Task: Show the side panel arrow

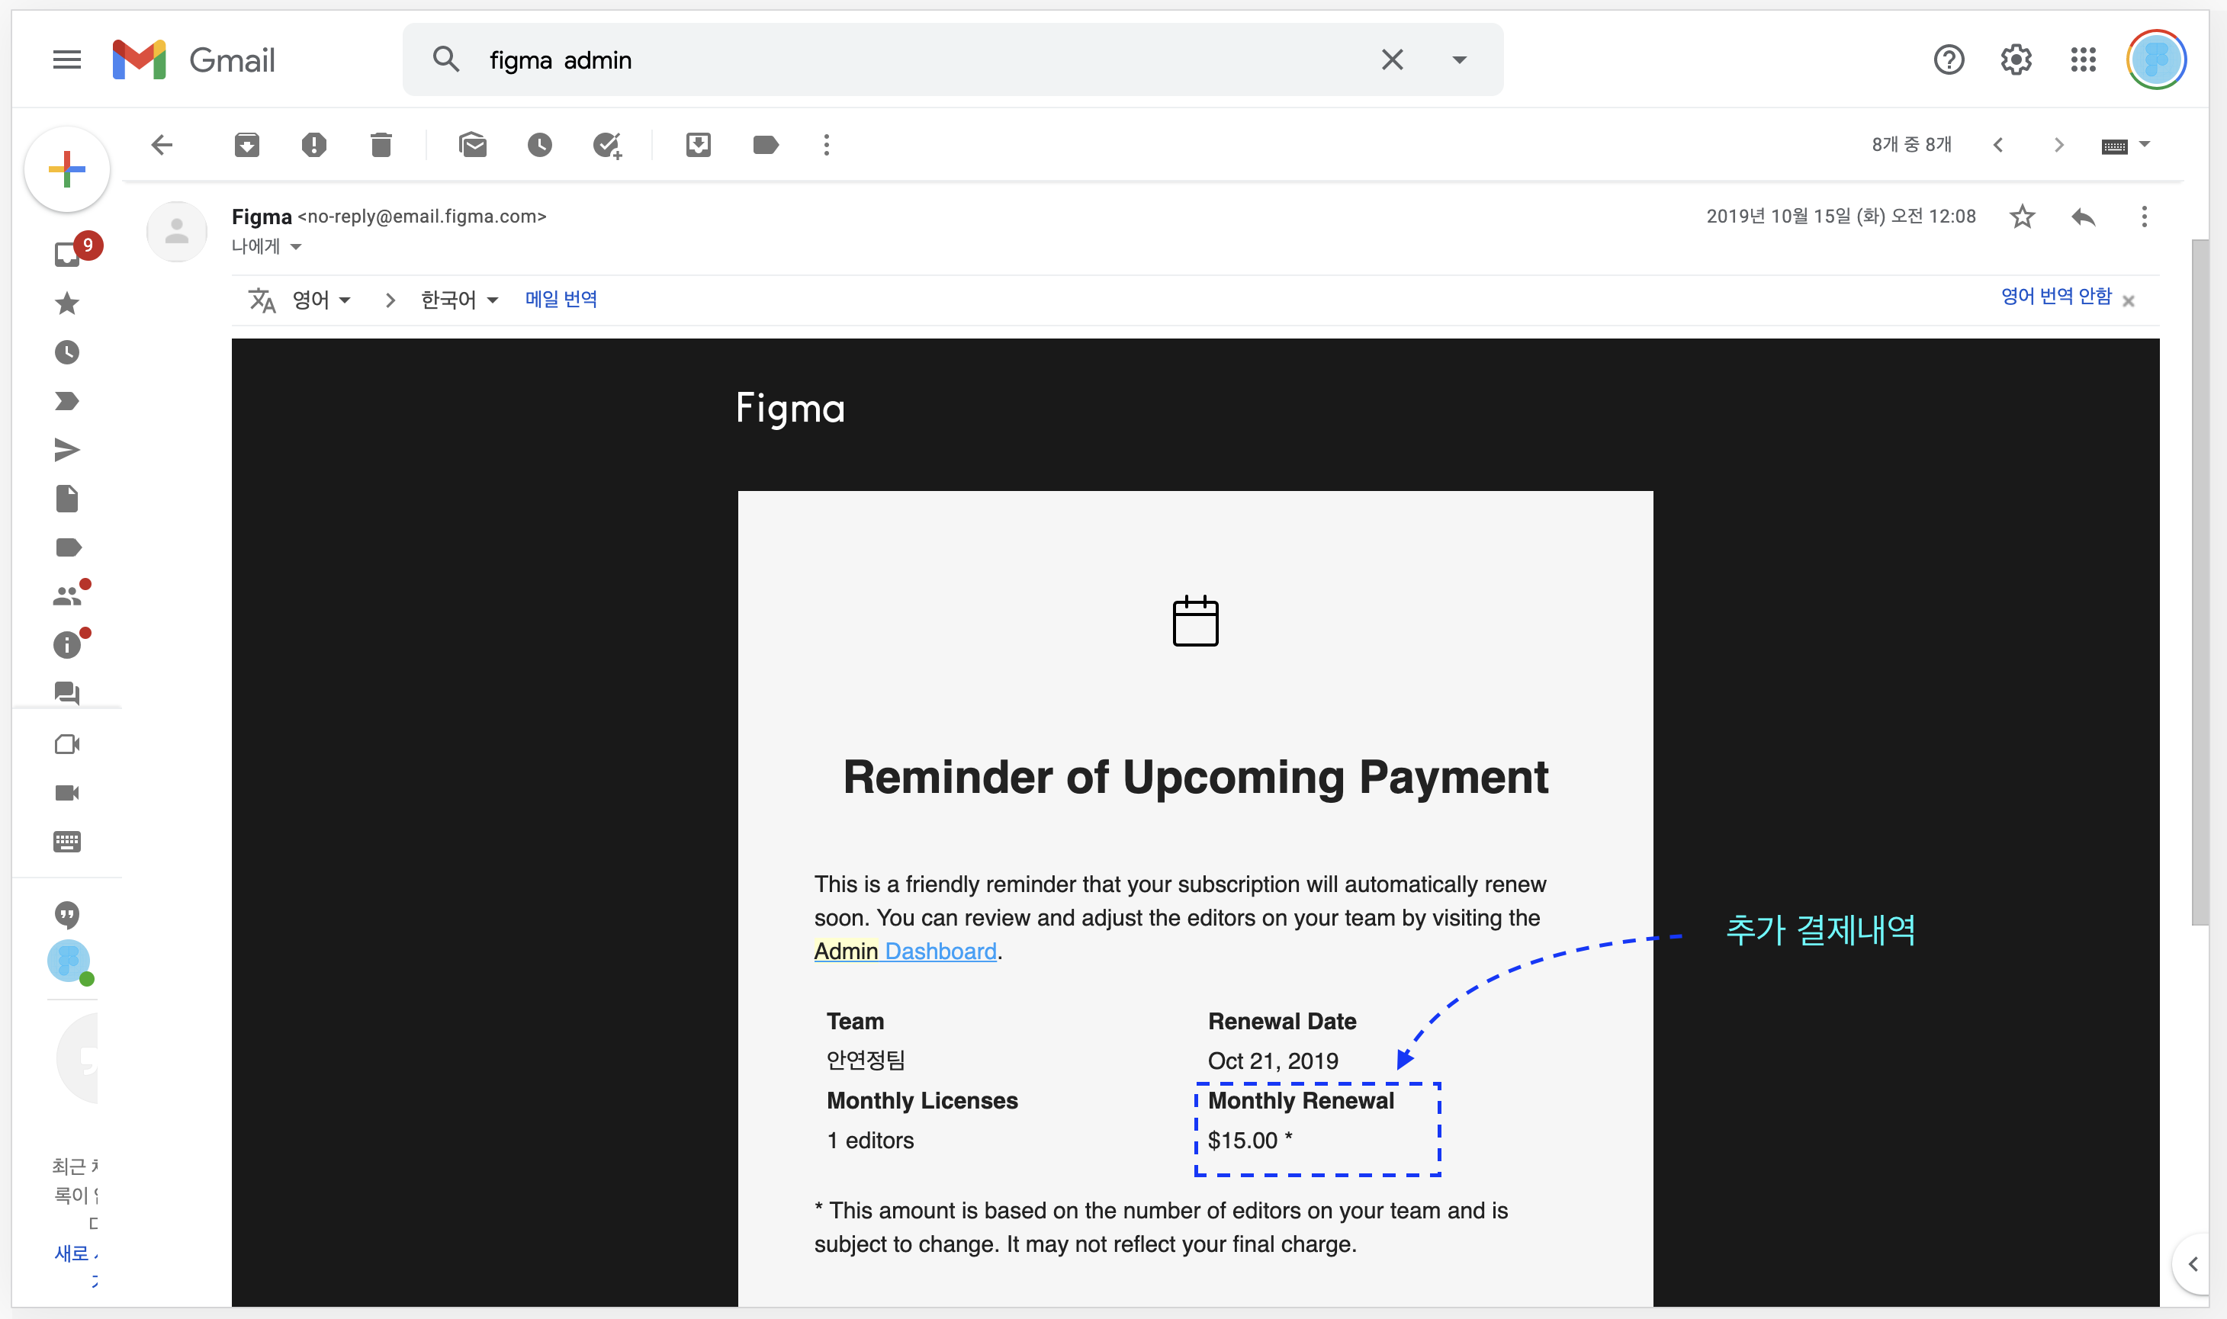Action: click(2193, 1264)
